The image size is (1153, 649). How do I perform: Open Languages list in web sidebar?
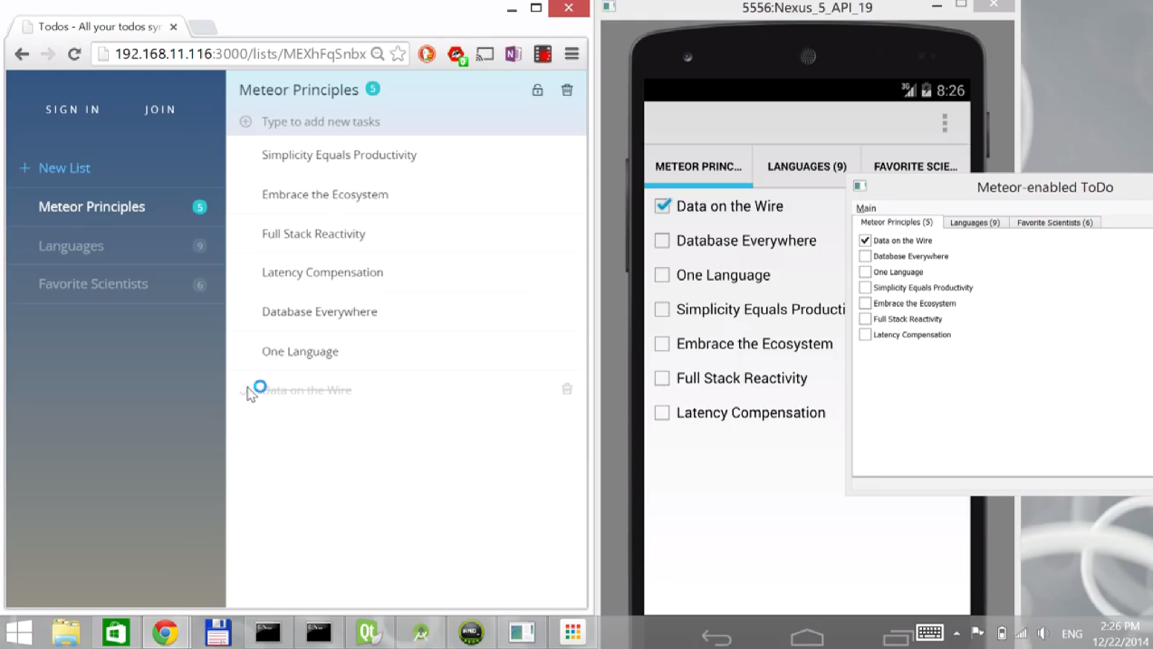116,245
